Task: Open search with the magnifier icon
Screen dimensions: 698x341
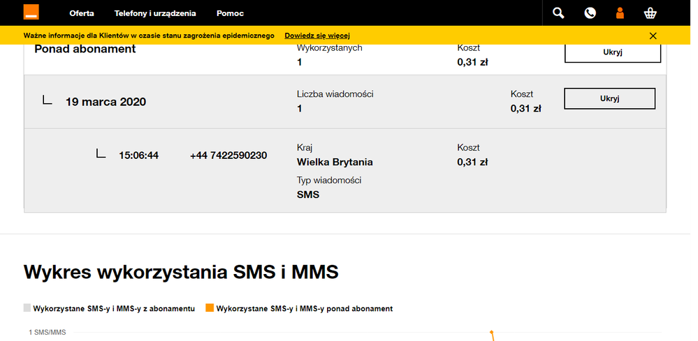Action: coord(558,13)
